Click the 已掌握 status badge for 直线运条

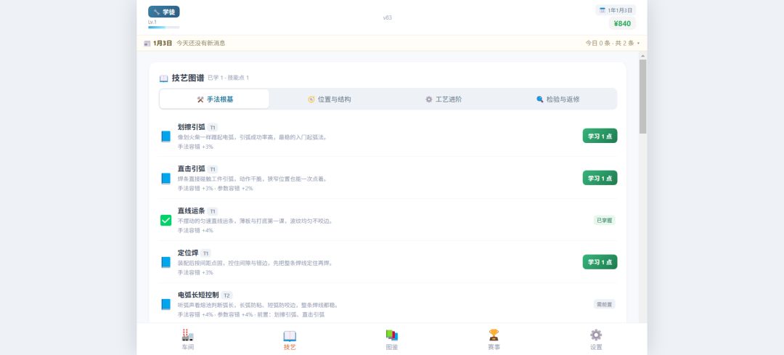(x=605, y=220)
